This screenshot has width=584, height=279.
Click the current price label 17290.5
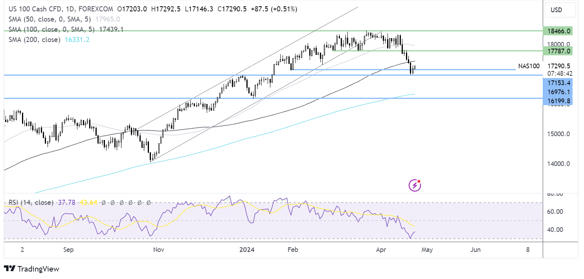pyautogui.click(x=558, y=66)
